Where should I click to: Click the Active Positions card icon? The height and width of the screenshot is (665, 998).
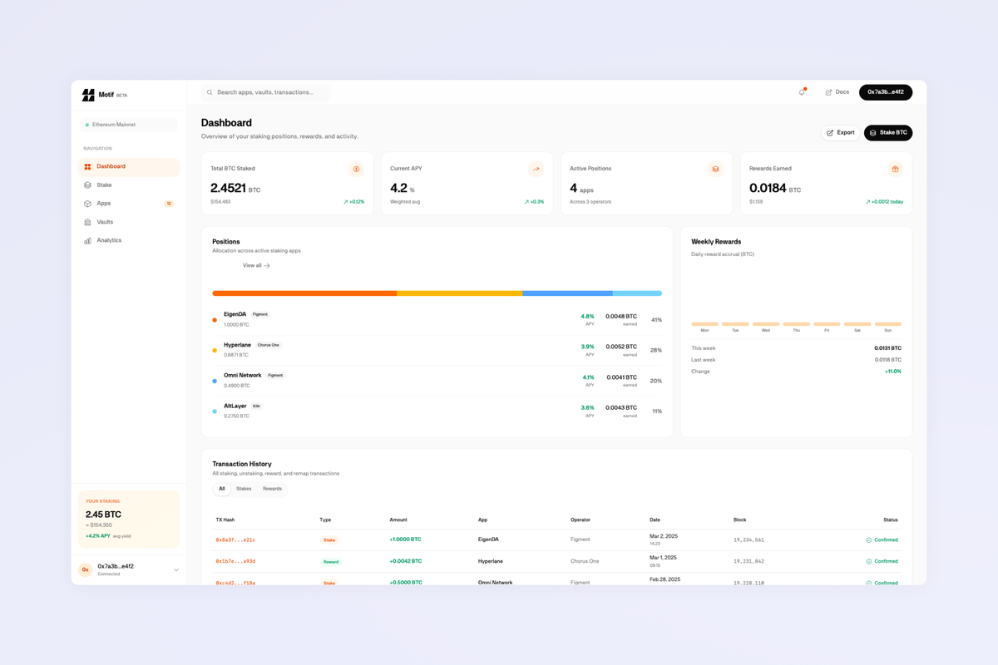(x=715, y=169)
